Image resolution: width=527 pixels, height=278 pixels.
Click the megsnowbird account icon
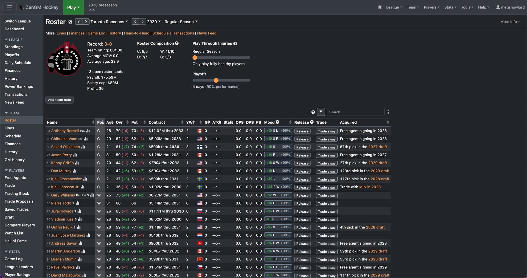point(510,7)
